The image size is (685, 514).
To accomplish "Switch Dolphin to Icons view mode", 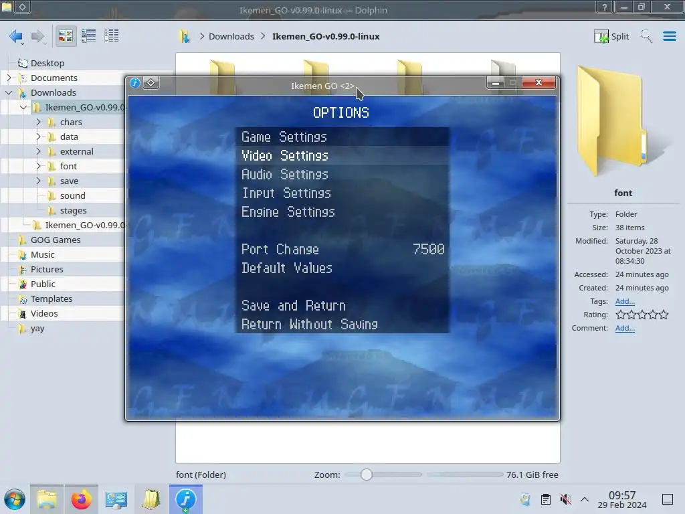I will click(66, 36).
